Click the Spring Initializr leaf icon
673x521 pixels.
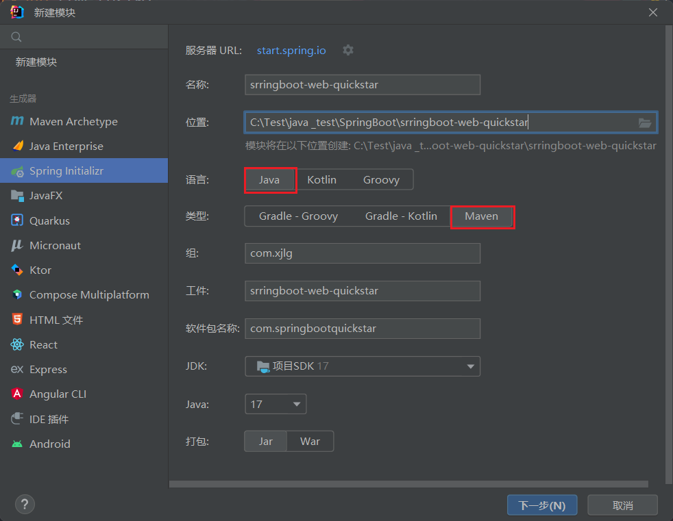[x=18, y=172]
